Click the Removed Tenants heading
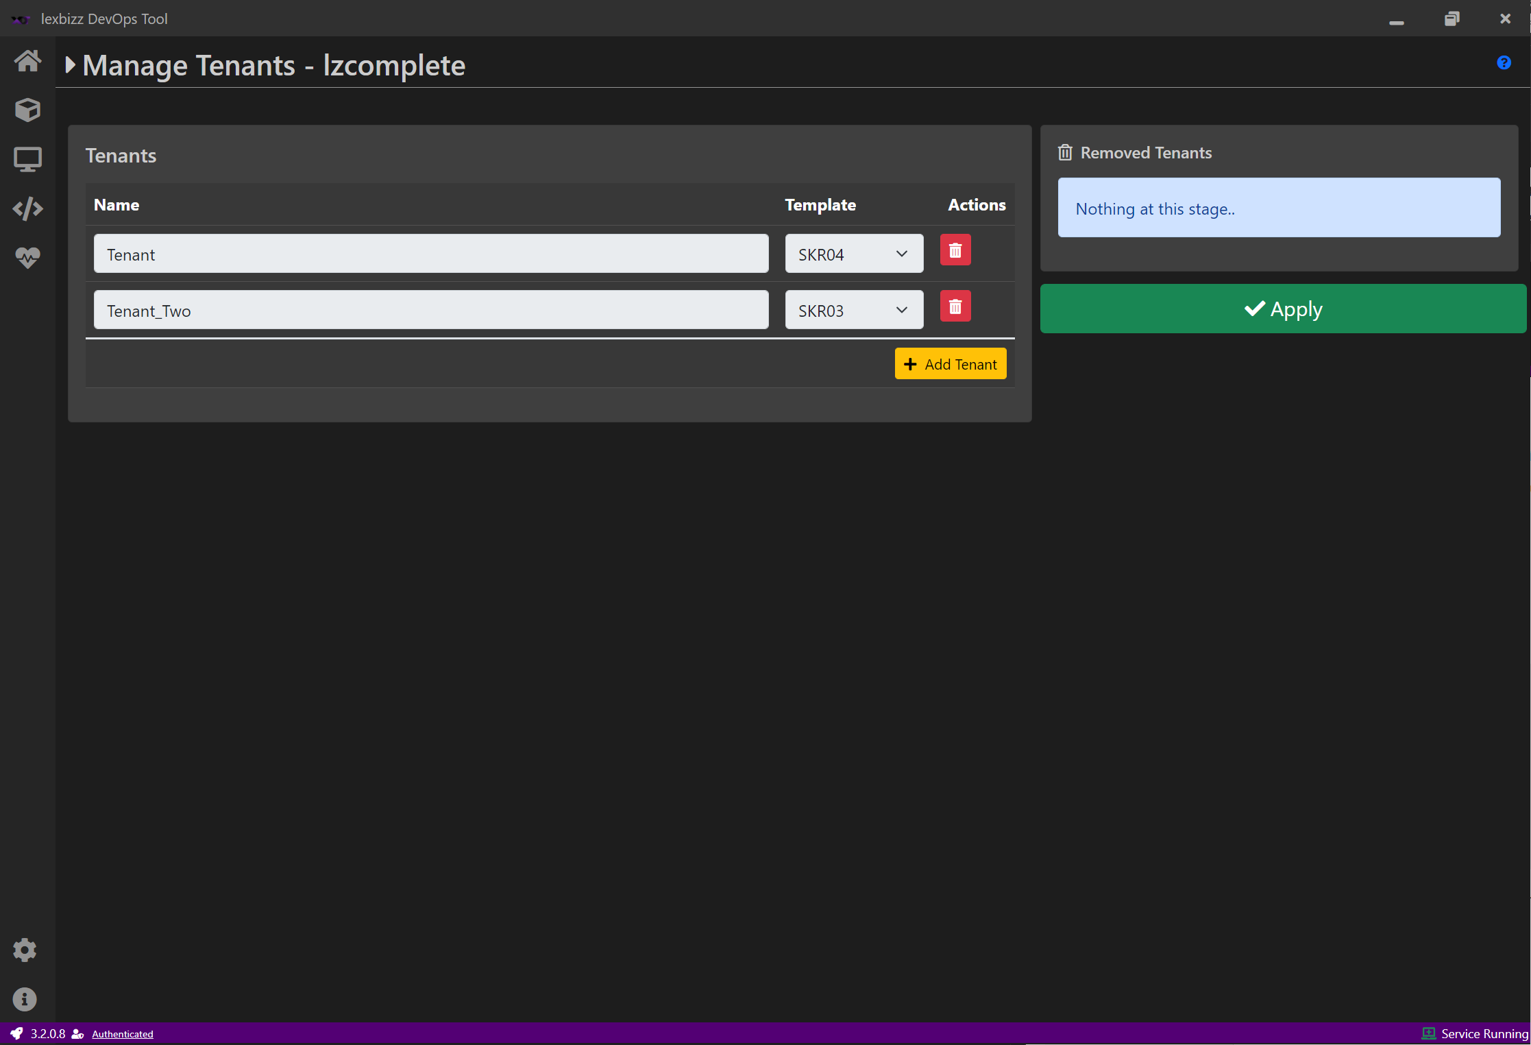 pyautogui.click(x=1146, y=153)
